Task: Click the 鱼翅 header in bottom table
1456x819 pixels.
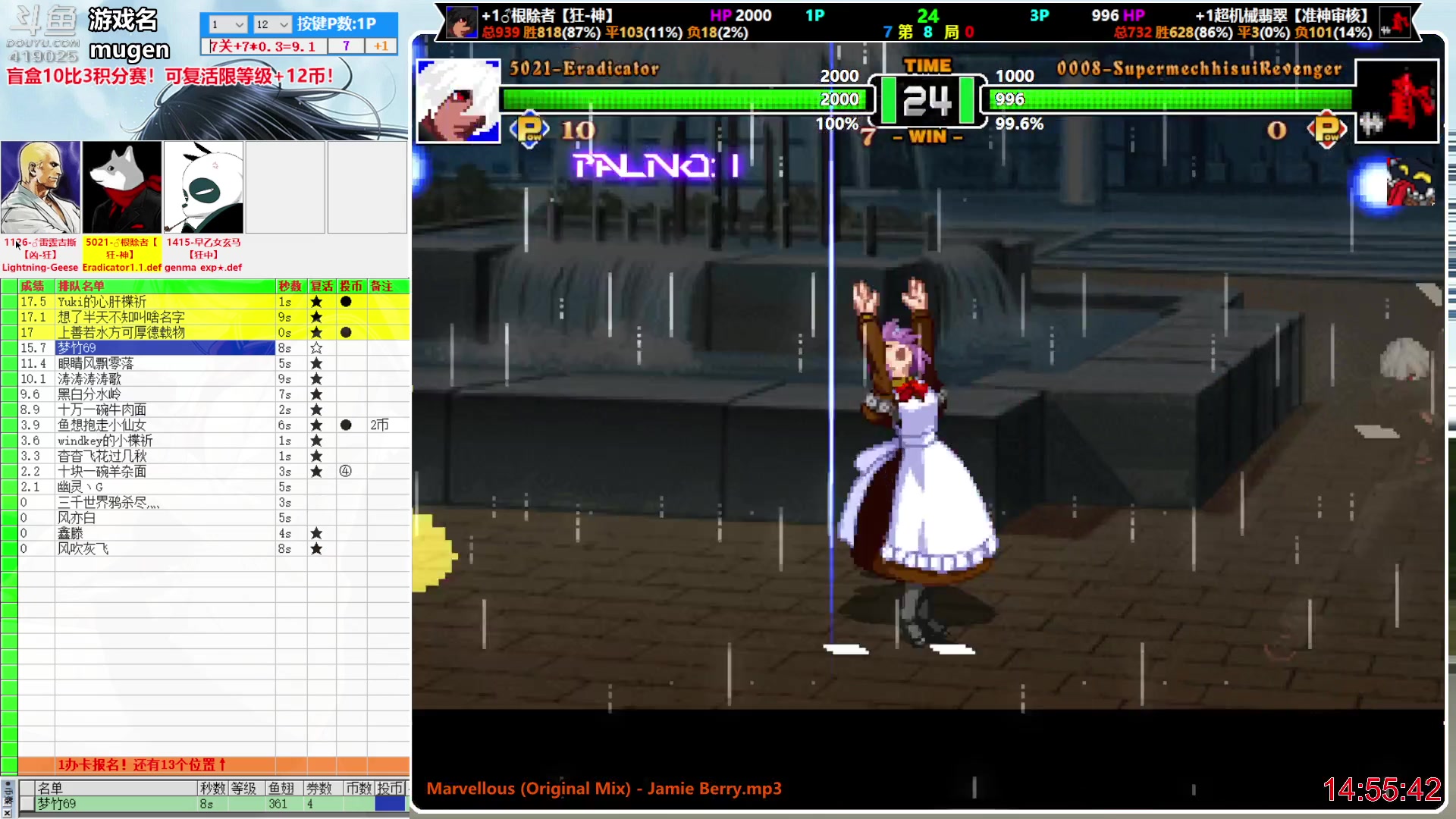Action: (283, 788)
